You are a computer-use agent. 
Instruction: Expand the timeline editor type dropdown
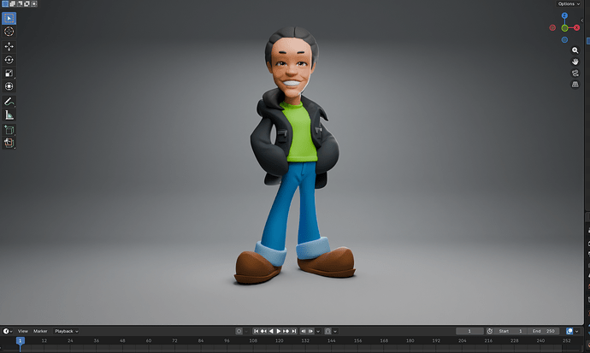[8, 331]
